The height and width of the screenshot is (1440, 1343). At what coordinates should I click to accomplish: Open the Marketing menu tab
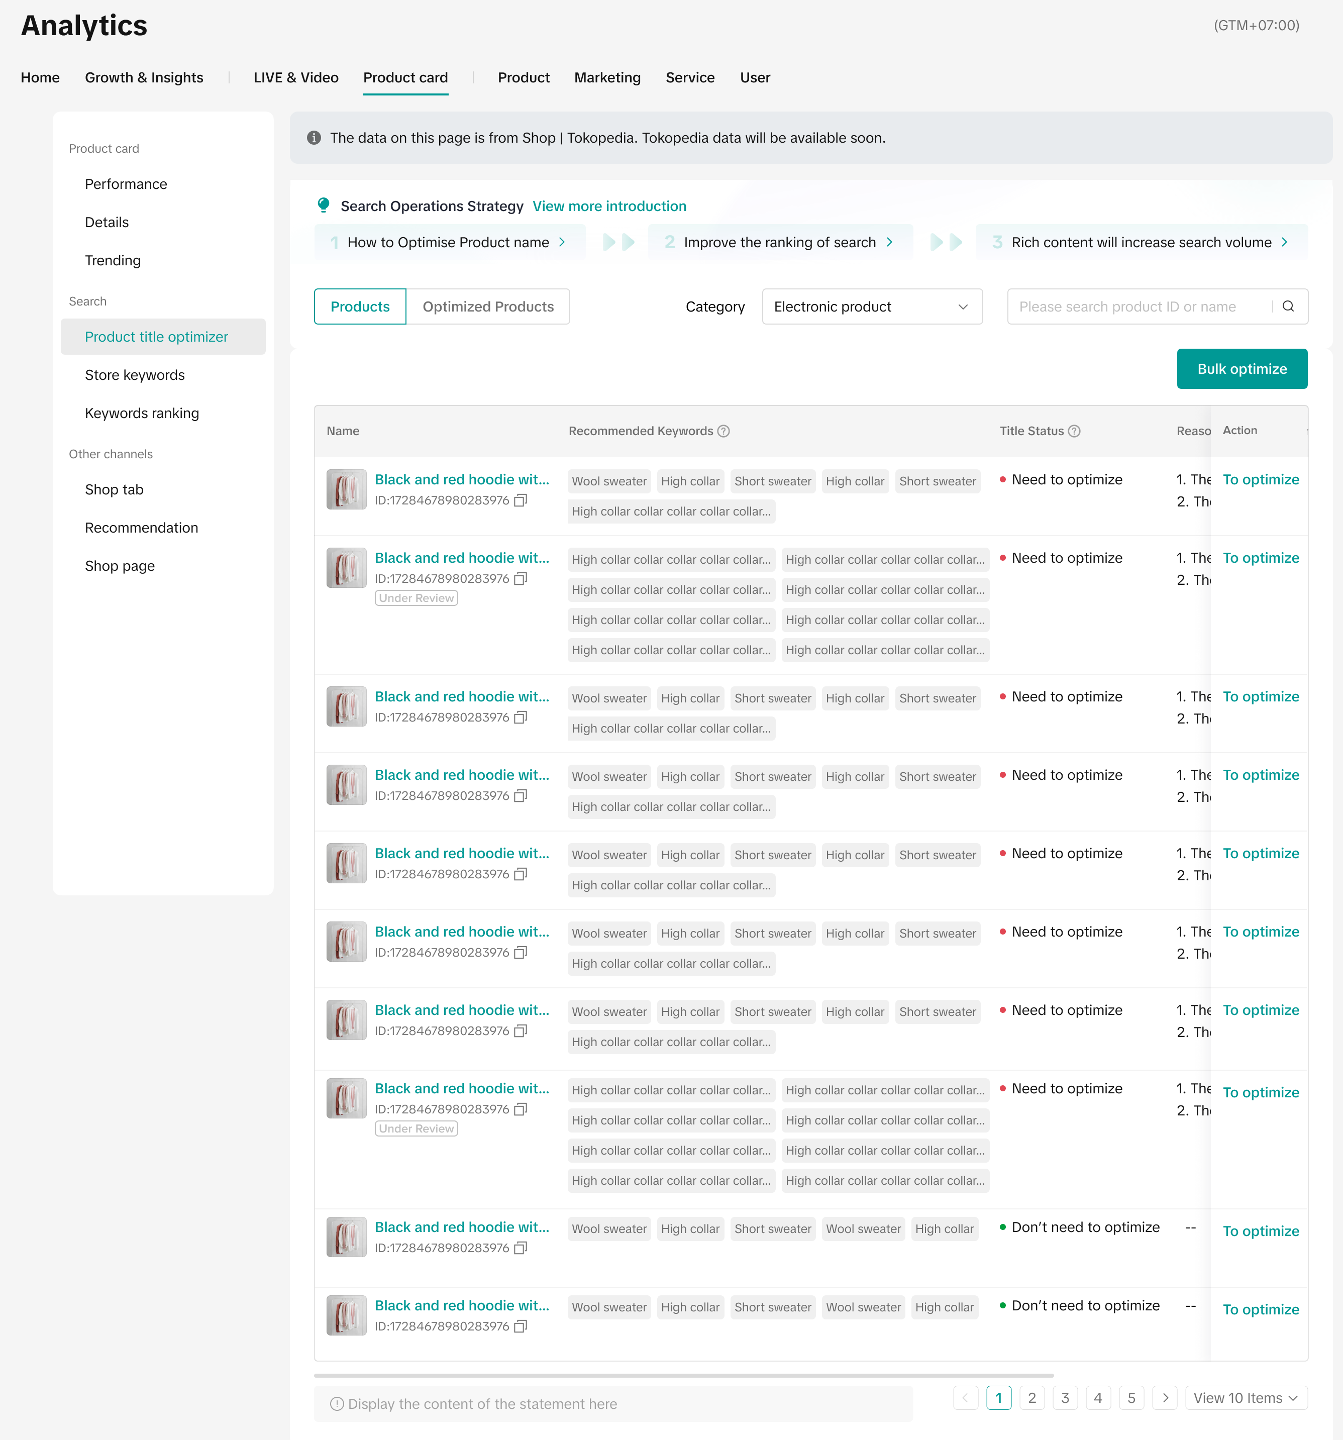[607, 77]
